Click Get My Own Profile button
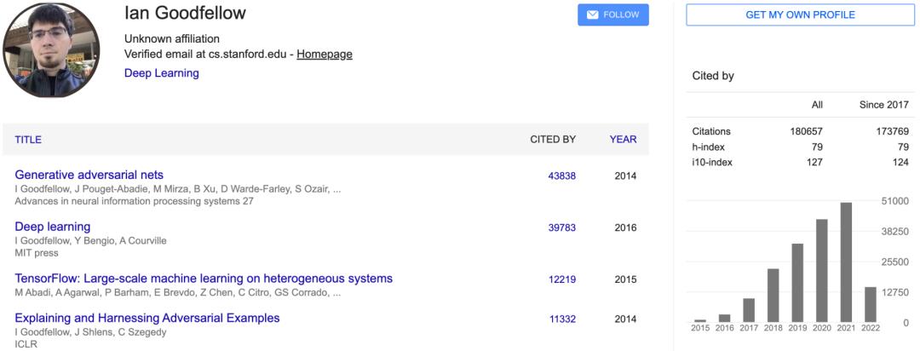 800,15
